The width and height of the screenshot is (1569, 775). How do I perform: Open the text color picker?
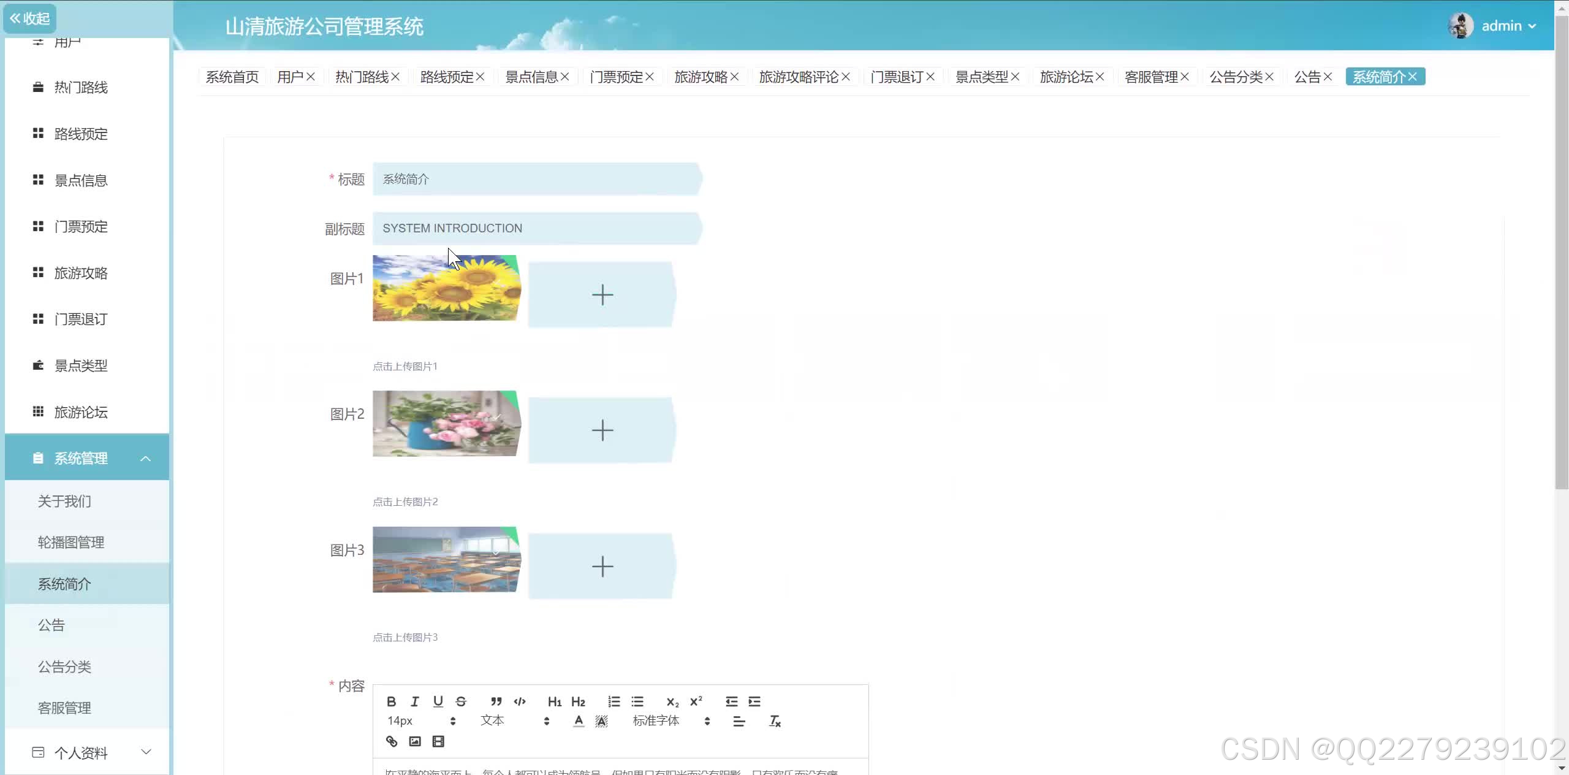tap(578, 721)
